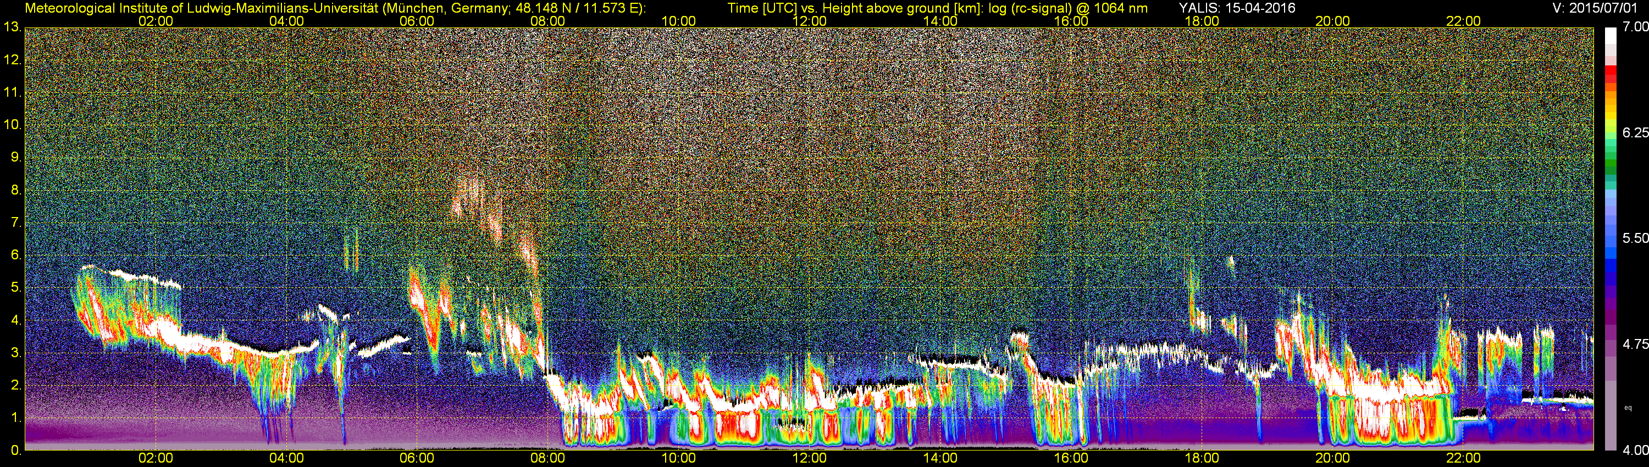Click the 5. km height axis label

click(x=16, y=288)
